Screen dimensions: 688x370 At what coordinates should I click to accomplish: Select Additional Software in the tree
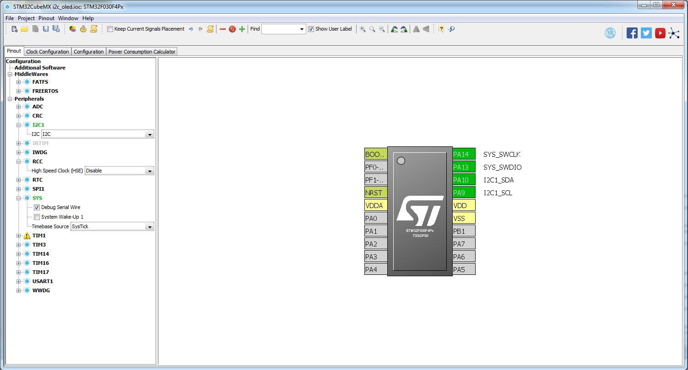click(x=40, y=68)
